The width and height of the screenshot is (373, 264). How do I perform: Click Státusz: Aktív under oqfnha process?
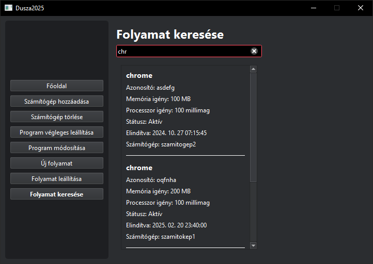[x=144, y=214]
